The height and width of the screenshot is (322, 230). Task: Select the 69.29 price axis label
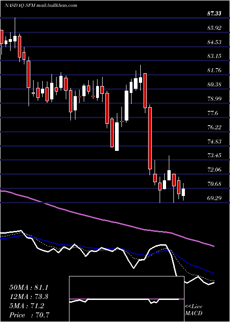coord(214,198)
